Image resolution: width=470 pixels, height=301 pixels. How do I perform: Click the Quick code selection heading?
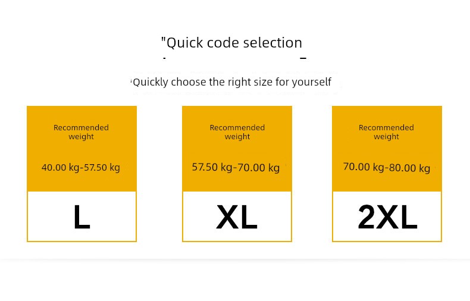231,43
